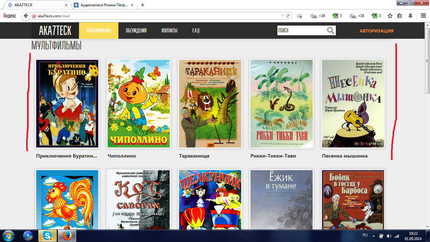
Task: Open the МУЛЬТФИЛЬМЫ menu item
Action: point(99,31)
